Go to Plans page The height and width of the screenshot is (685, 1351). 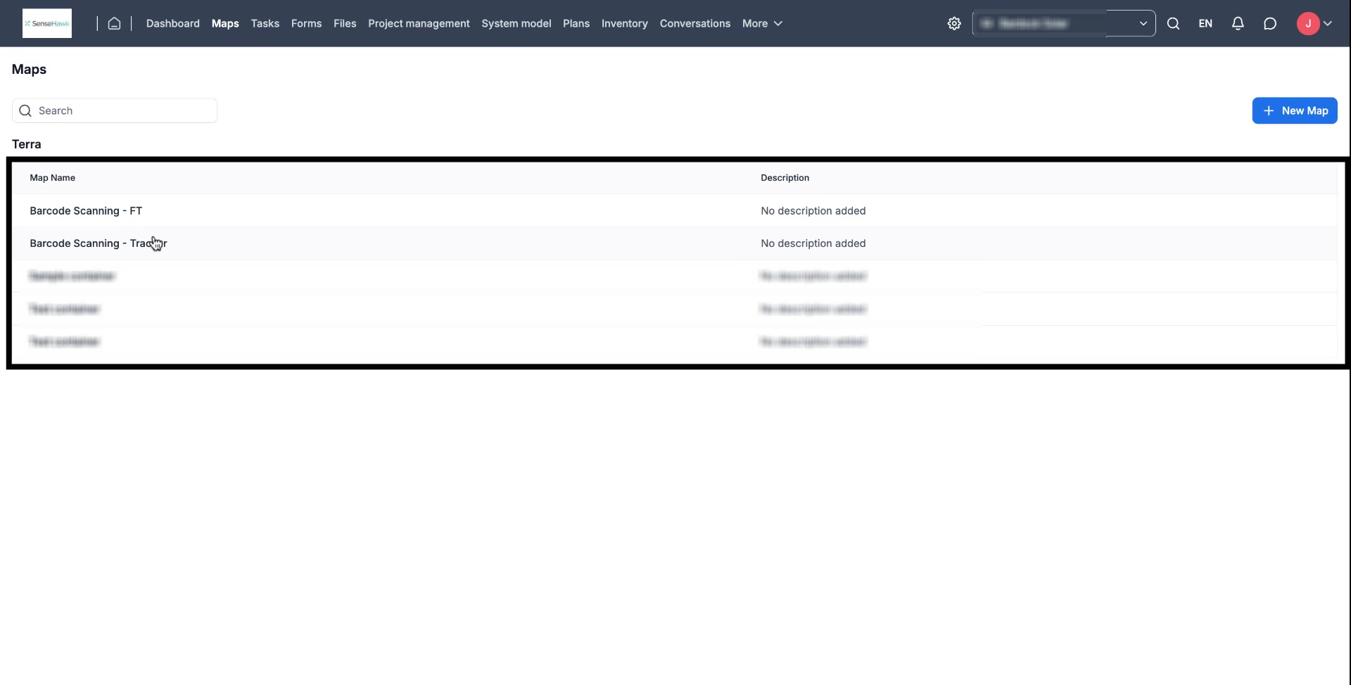coord(576,23)
